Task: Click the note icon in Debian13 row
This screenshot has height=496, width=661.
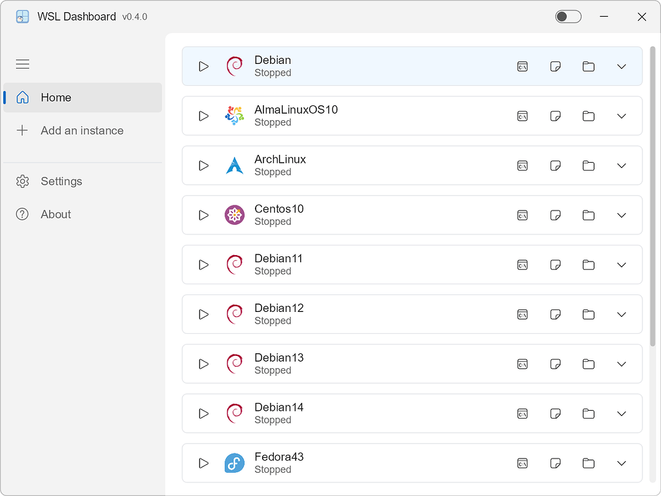Action: point(556,364)
